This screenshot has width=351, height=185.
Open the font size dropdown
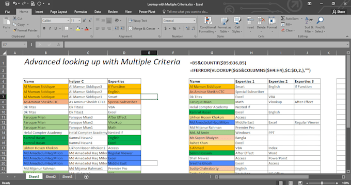click(x=79, y=21)
